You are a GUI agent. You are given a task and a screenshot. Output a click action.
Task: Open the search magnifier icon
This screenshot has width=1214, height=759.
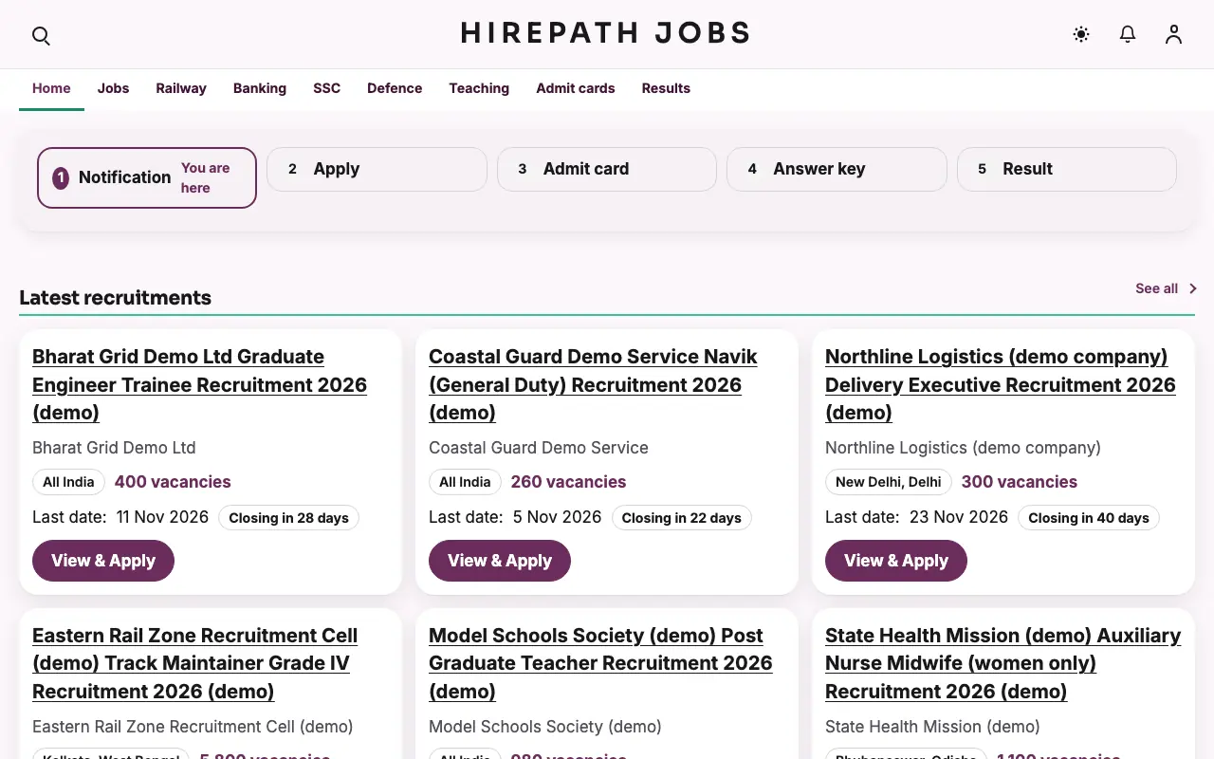(41, 35)
